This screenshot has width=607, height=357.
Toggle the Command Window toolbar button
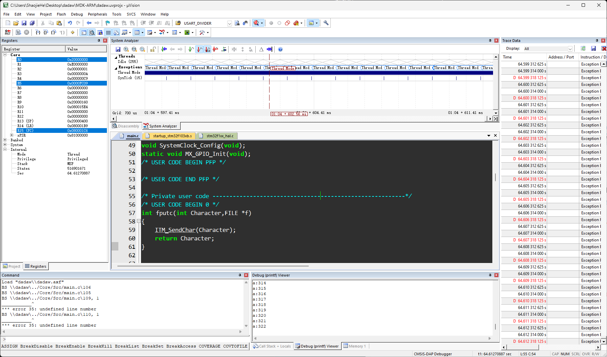click(84, 32)
